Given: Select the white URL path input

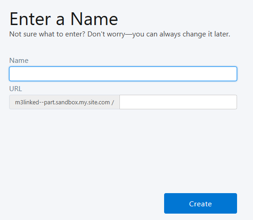Looking at the screenshot, I should click(178, 102).
